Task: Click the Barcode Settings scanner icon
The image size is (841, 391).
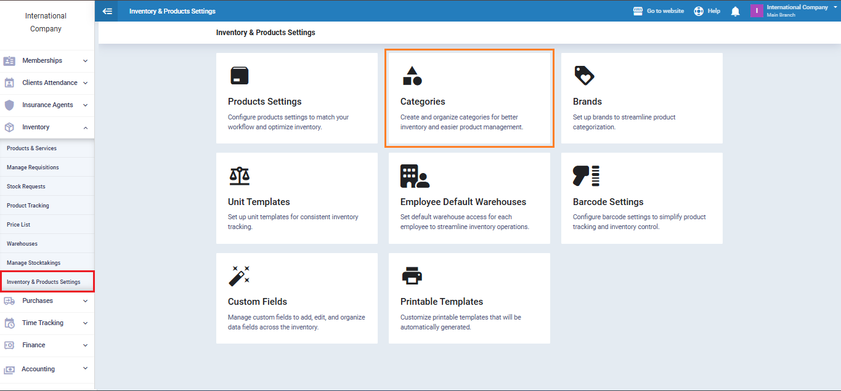Action: [x=586, y=176]
